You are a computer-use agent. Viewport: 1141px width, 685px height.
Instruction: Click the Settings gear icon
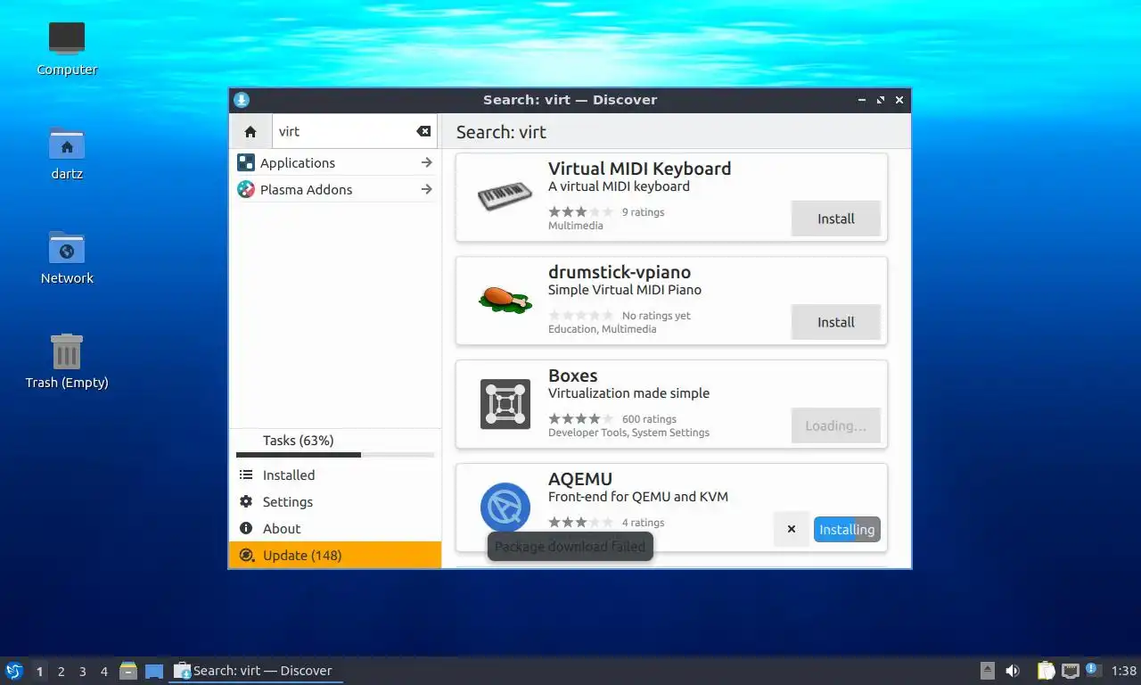click(246, 502)
